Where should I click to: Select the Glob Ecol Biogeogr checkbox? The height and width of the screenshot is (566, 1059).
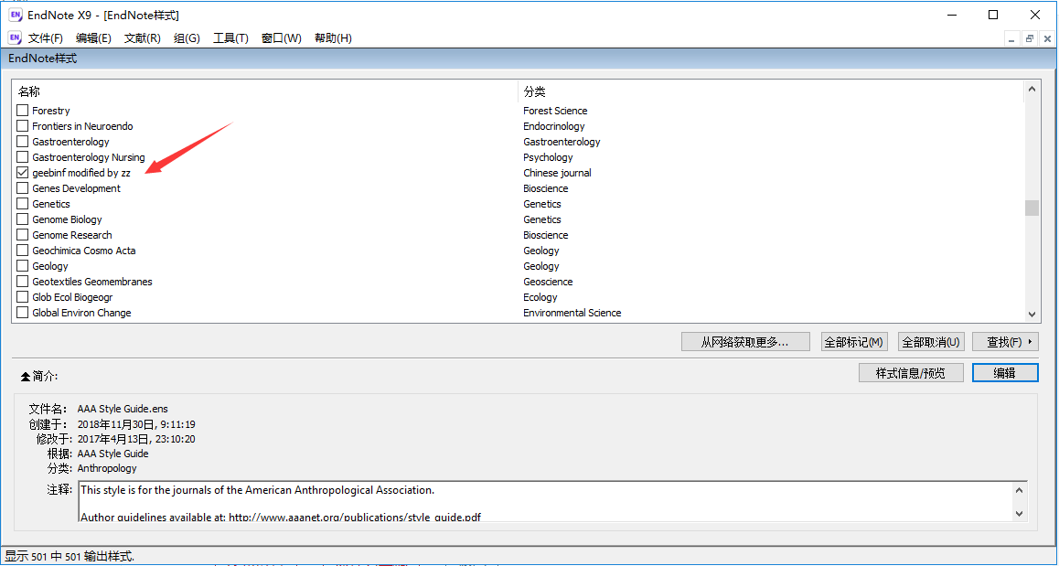click(x=22, y=297)
